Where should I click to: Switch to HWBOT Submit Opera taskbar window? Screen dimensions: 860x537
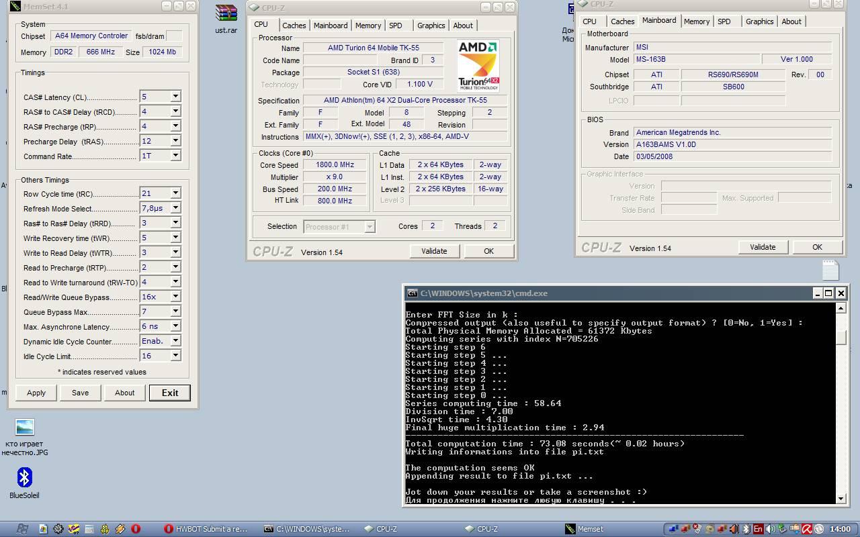pos(206,529)
